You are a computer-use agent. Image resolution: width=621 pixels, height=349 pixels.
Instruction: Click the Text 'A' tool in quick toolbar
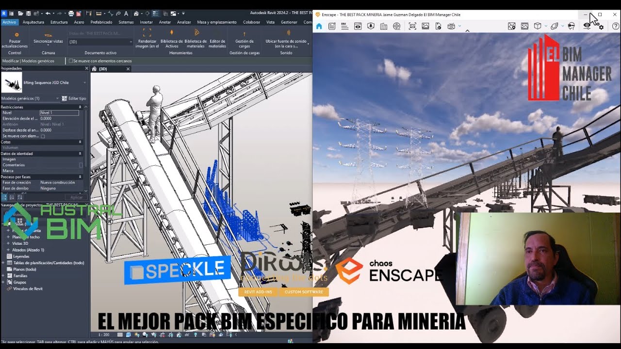[x=126, y=13]
